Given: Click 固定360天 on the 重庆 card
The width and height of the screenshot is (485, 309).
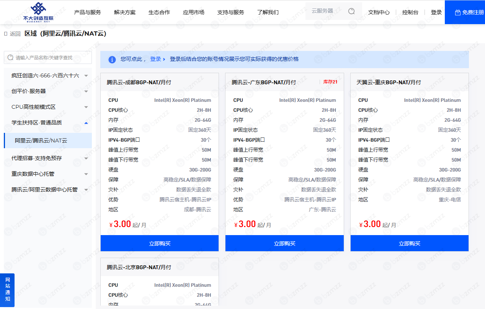Looking at the screenshot, I should click(x=450, y=130).
